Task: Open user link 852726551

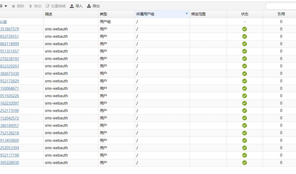Action: (9, 36)
